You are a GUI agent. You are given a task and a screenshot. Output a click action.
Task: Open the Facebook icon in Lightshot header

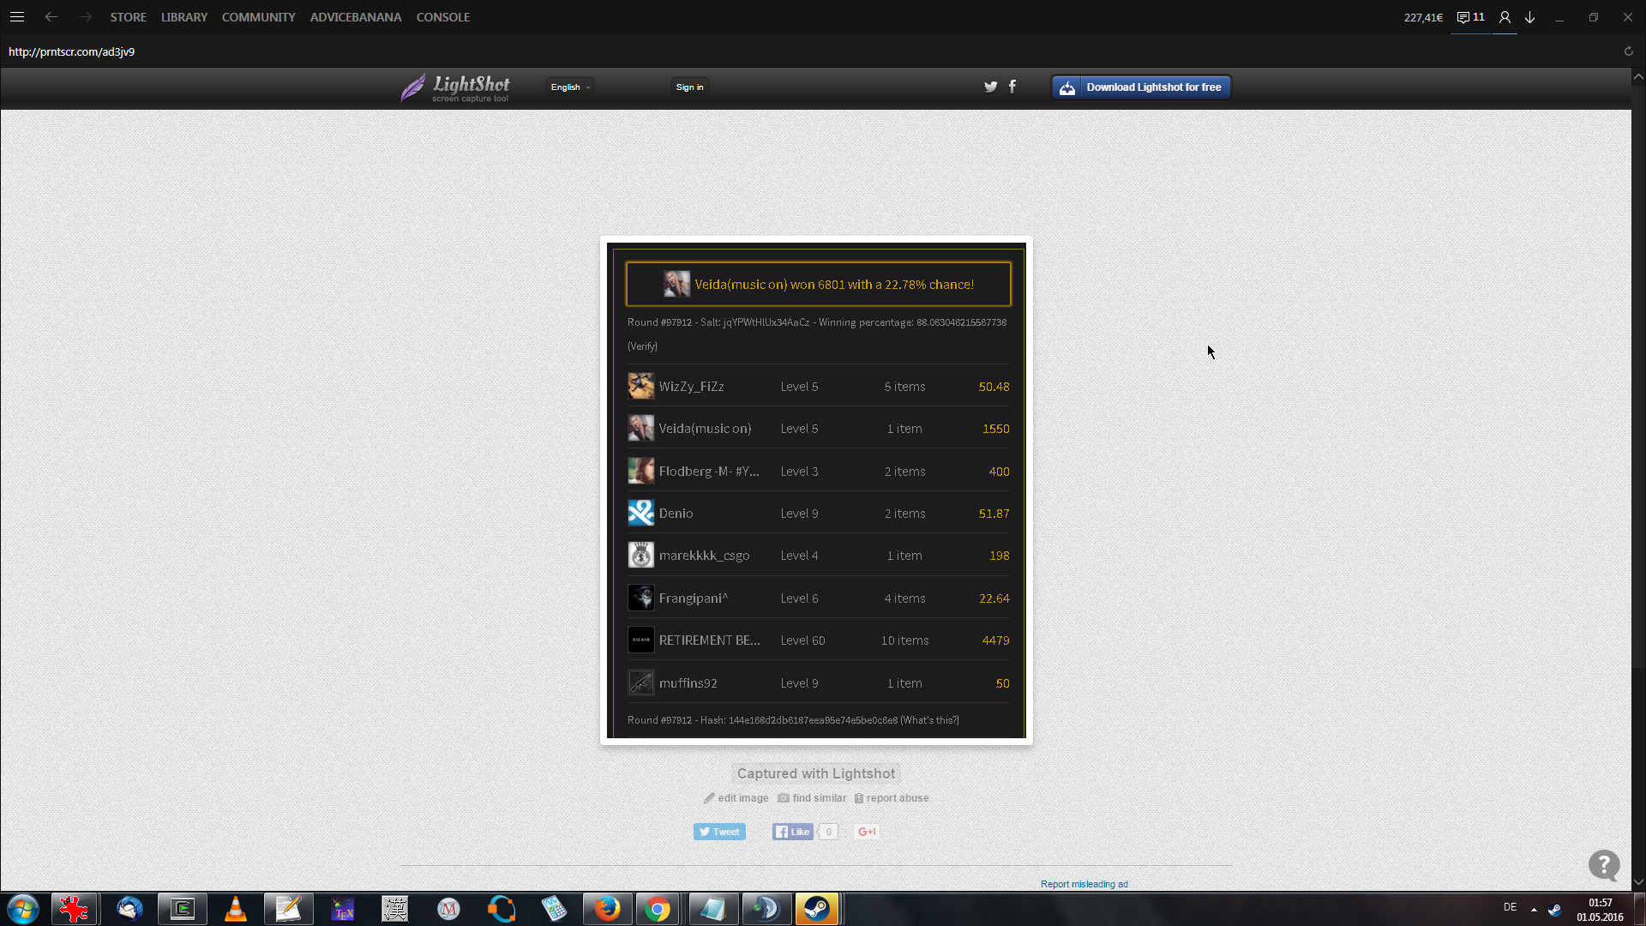(x=1012, y=87)
